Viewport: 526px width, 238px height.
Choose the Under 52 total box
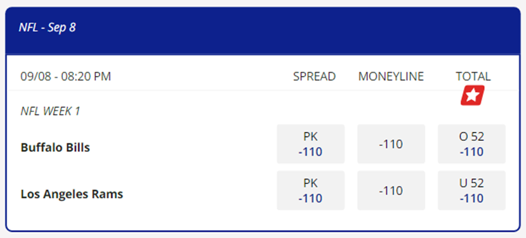click(x=471, y=190)
